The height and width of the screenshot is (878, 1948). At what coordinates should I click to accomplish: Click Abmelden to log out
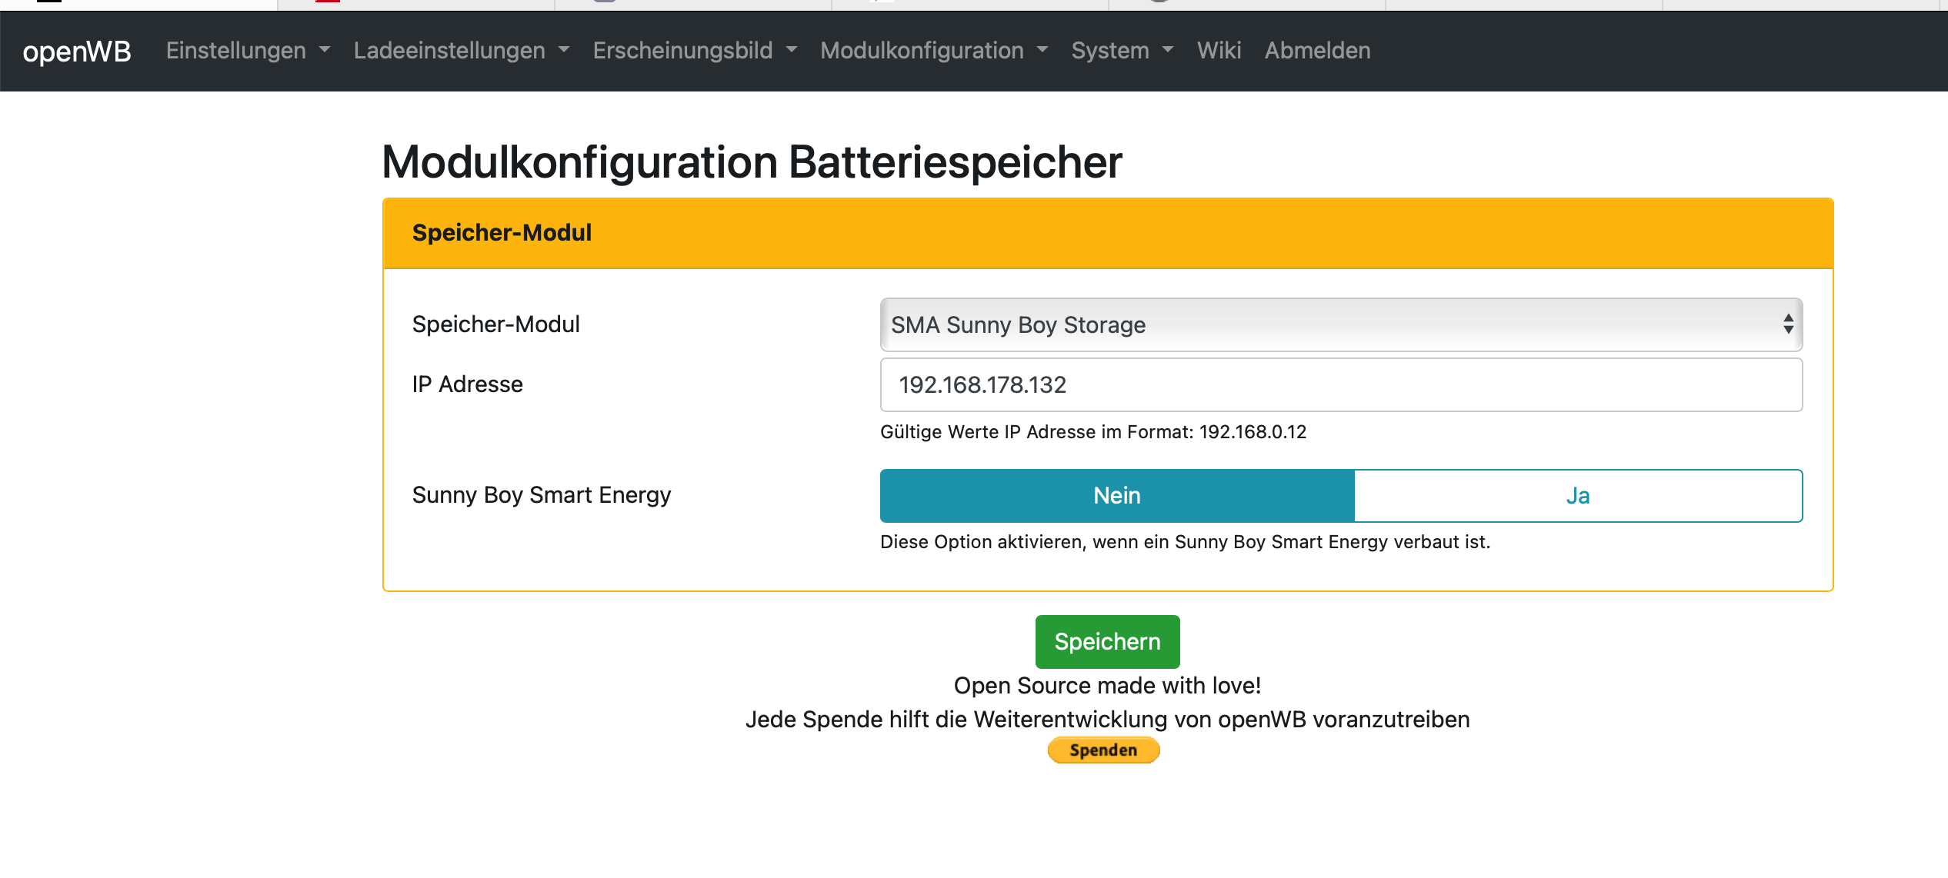coord(1317,51)
